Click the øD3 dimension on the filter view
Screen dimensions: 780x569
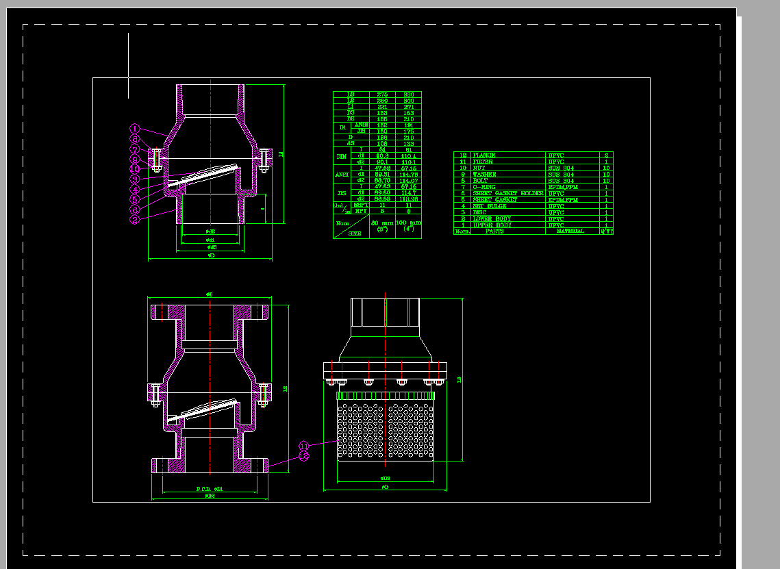pyautogui.click(x=385, y=479)
